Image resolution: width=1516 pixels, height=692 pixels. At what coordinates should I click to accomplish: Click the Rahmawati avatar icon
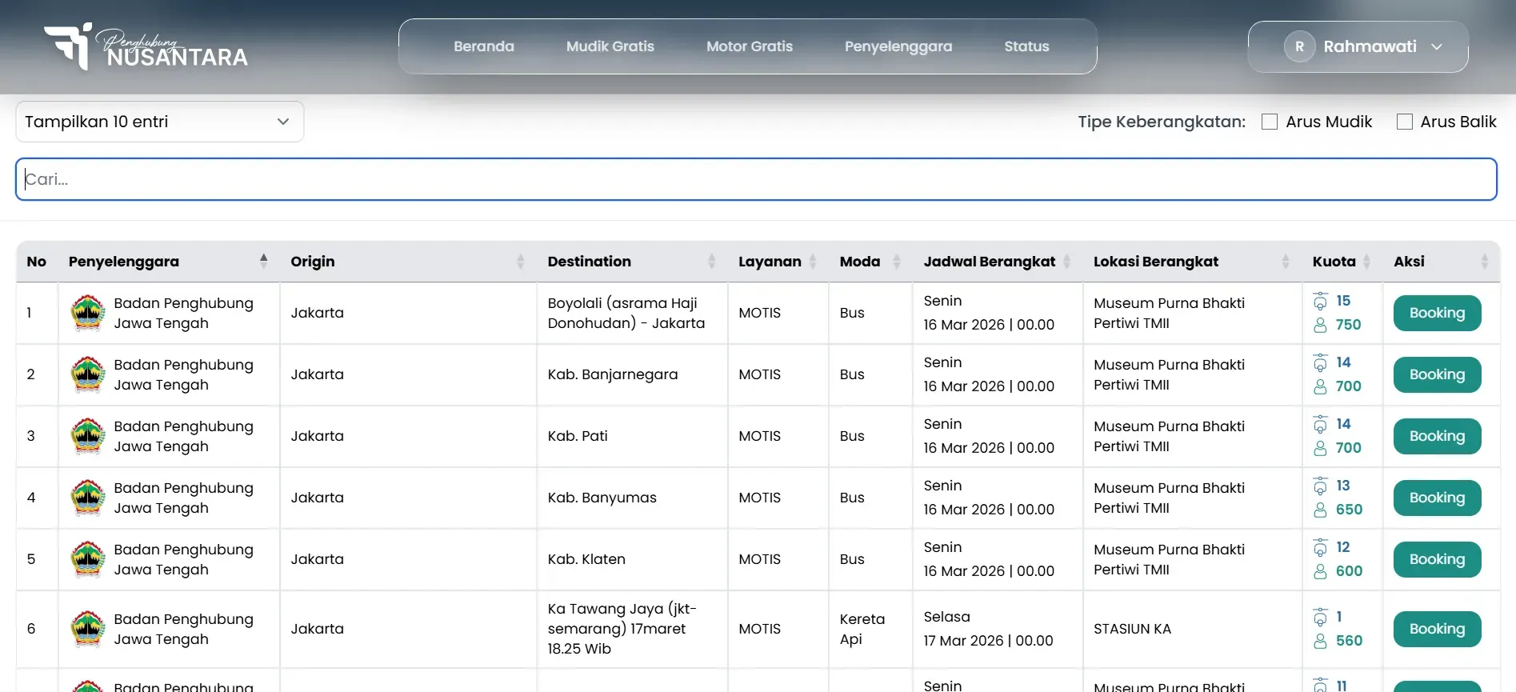tap(1299, 46)
